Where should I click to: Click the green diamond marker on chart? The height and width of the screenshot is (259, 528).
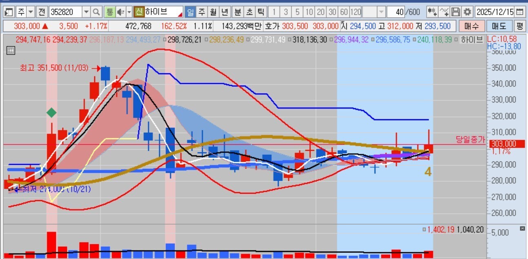click(x=51, y=112)
